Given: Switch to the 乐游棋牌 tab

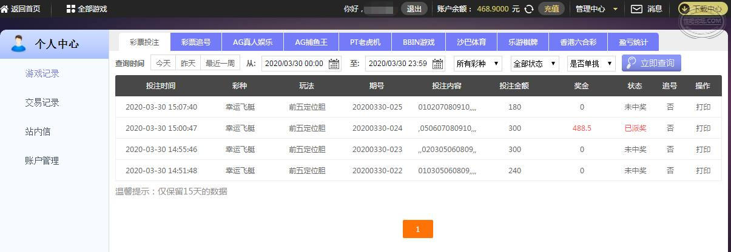Looking at the screenshot, I should (x=523, y=42).
